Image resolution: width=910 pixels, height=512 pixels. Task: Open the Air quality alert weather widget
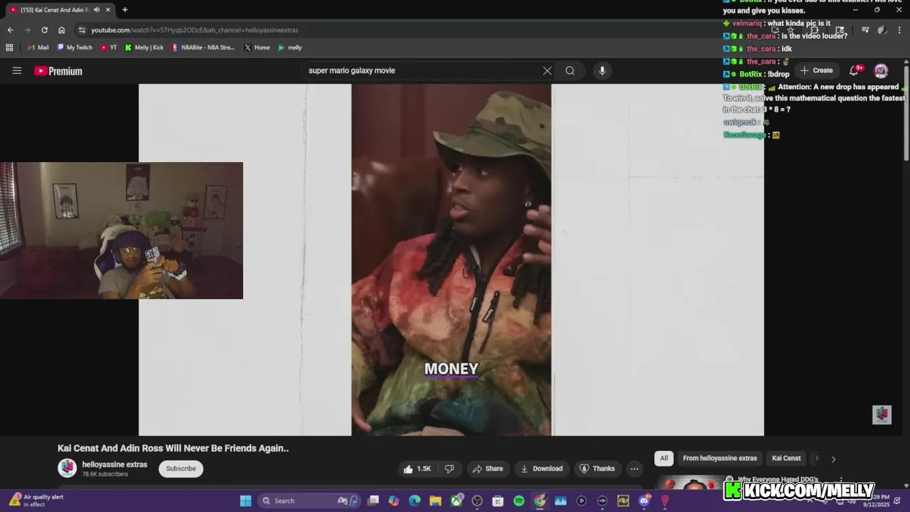click(36, 501)
